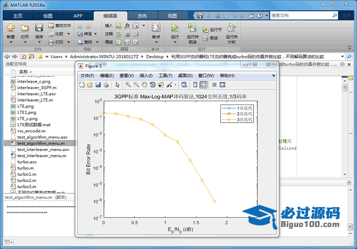Click the uncomment icon next to percent
The width and height of the screenshot is (357, 249).
point(127,34)
